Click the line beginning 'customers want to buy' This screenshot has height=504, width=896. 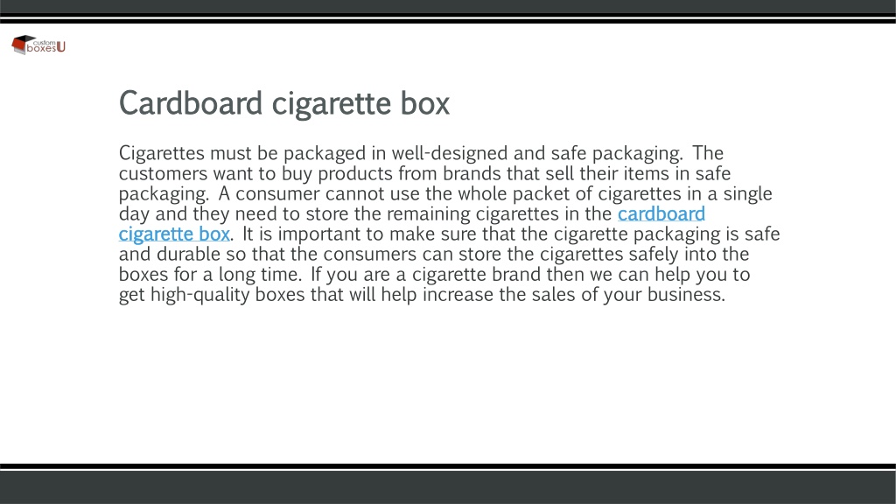(424, 173)
